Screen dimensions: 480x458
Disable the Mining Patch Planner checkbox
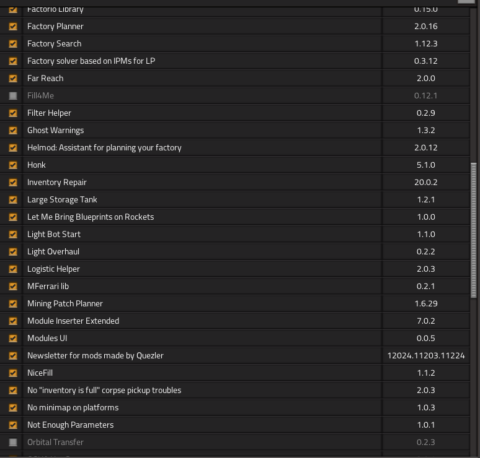point(13,304)
